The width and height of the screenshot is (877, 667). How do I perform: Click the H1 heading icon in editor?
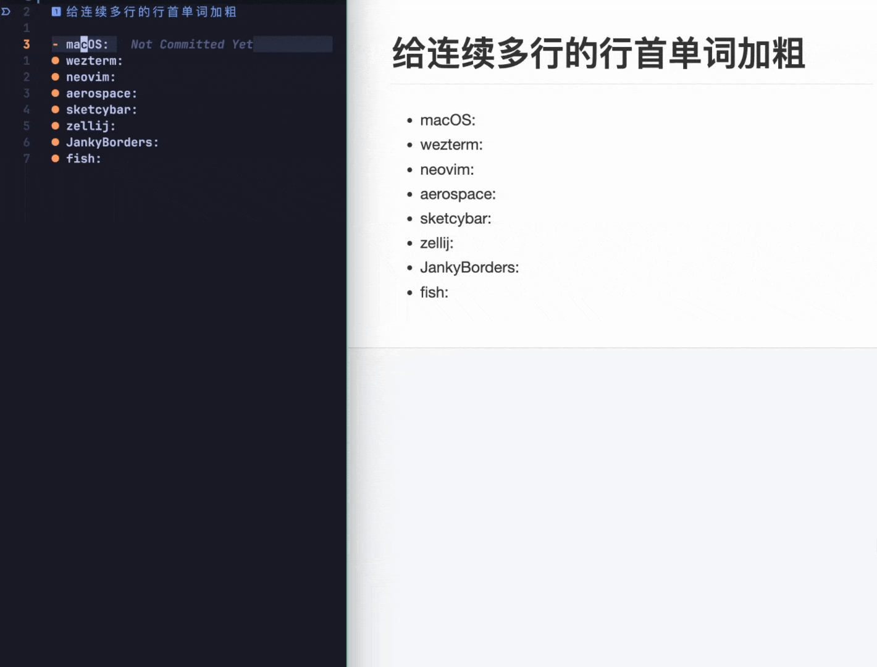(56, 11)
